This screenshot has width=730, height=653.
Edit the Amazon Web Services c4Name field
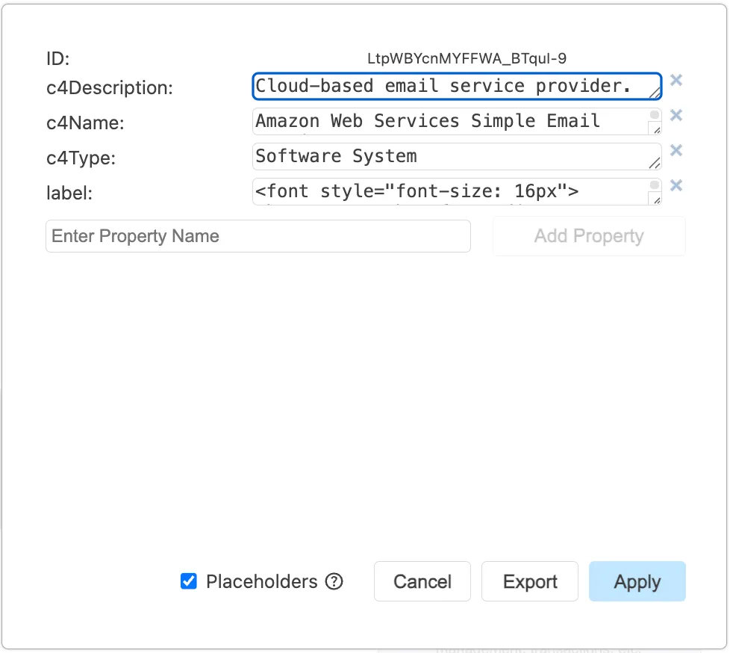coord(448,121)
